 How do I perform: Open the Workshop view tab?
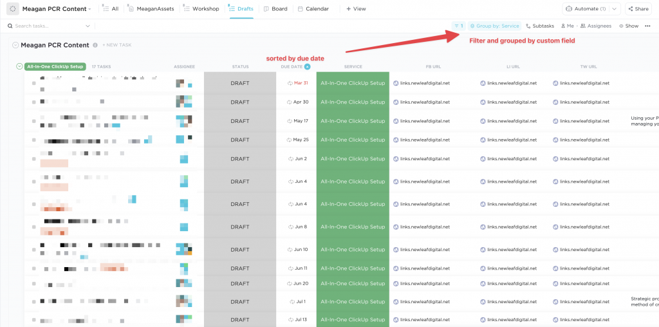(201, 8)
